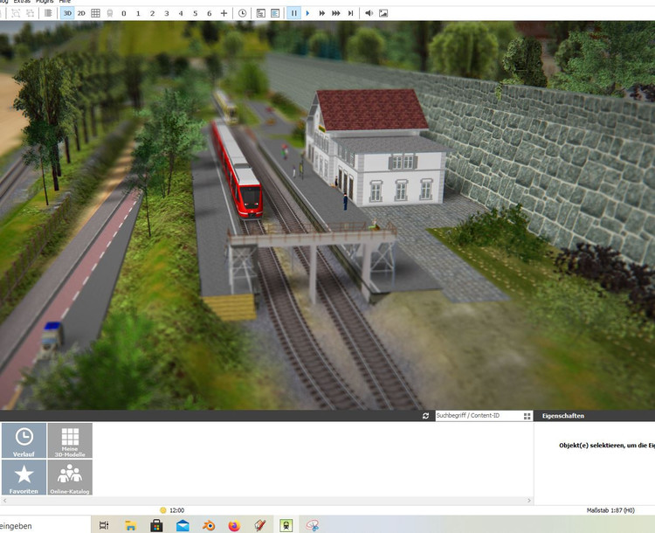Select camera position 1

tap(138, 13)
